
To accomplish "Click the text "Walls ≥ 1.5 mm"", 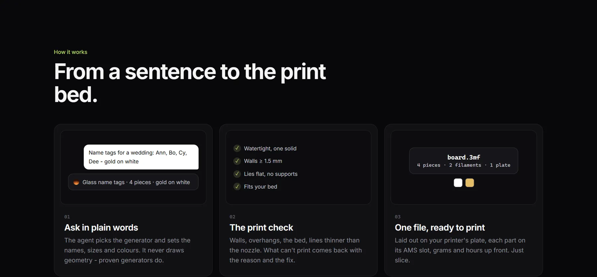I will 263,161.
